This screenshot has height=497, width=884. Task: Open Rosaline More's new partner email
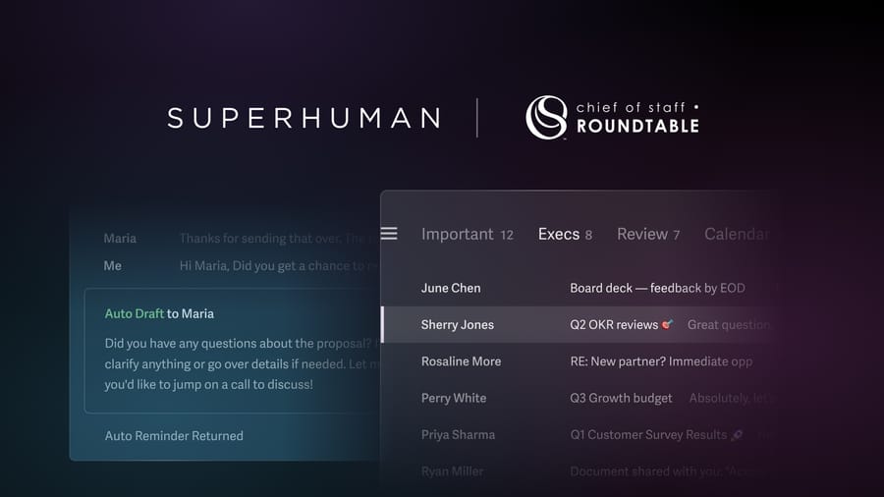point(577,361)
